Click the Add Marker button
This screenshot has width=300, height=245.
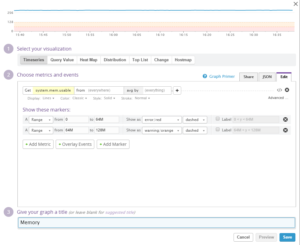click(113, 144)
